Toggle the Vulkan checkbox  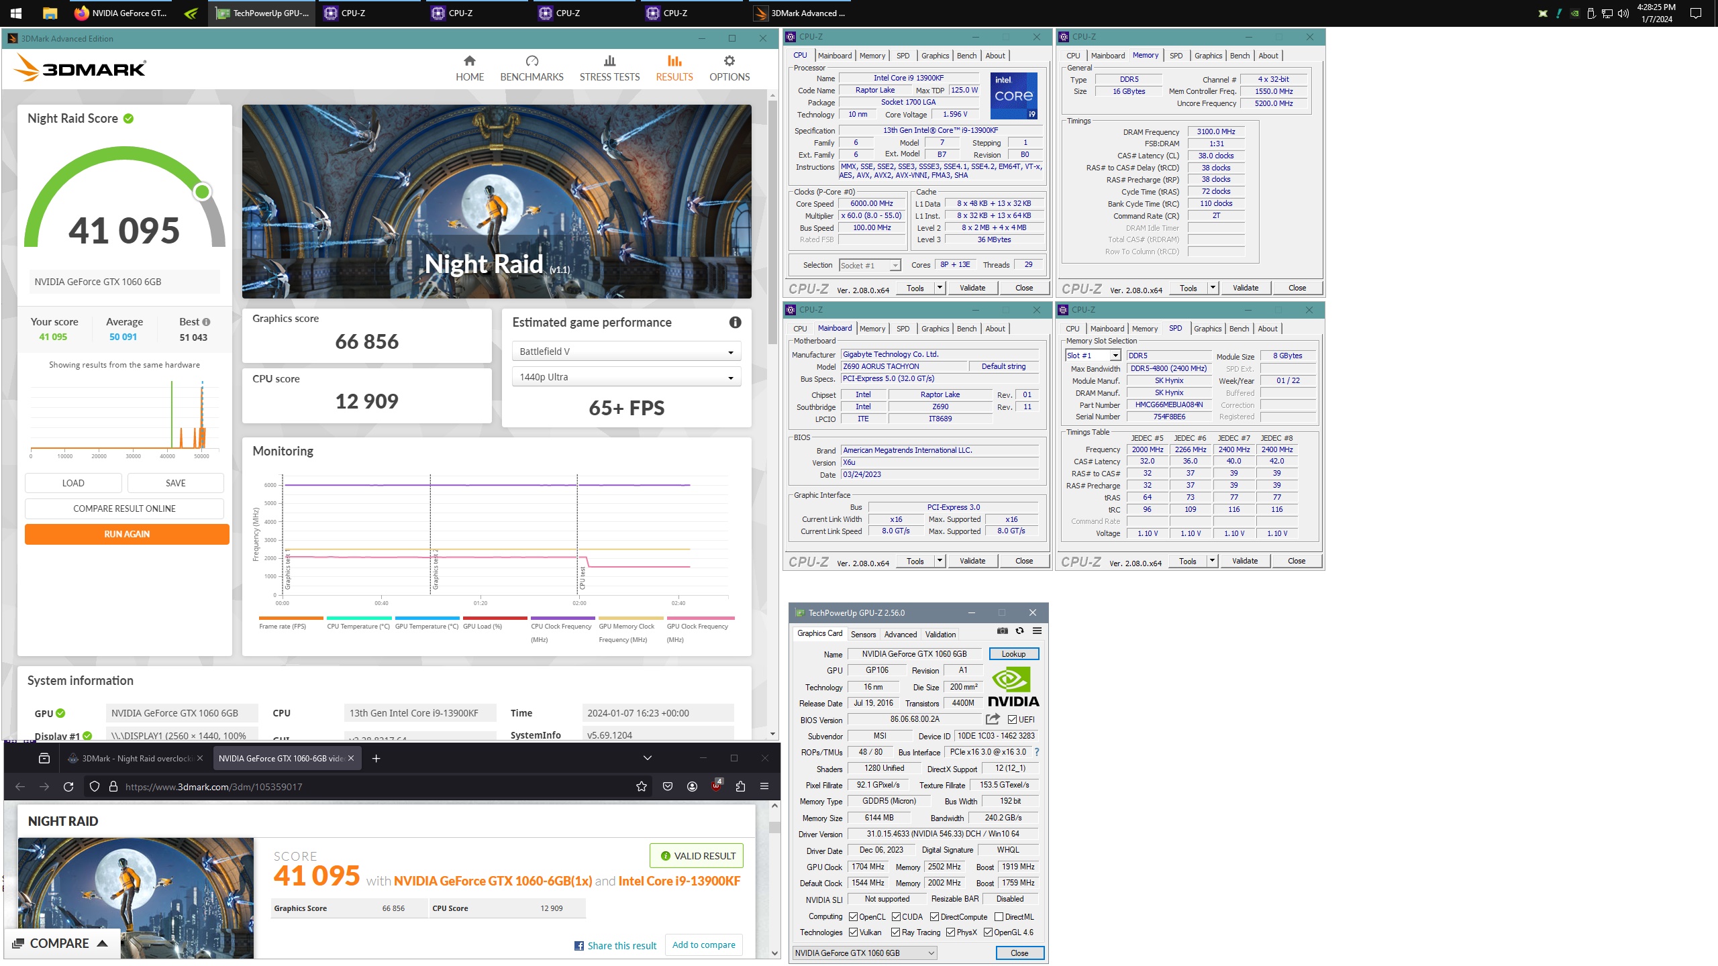(x=853, y=932)
